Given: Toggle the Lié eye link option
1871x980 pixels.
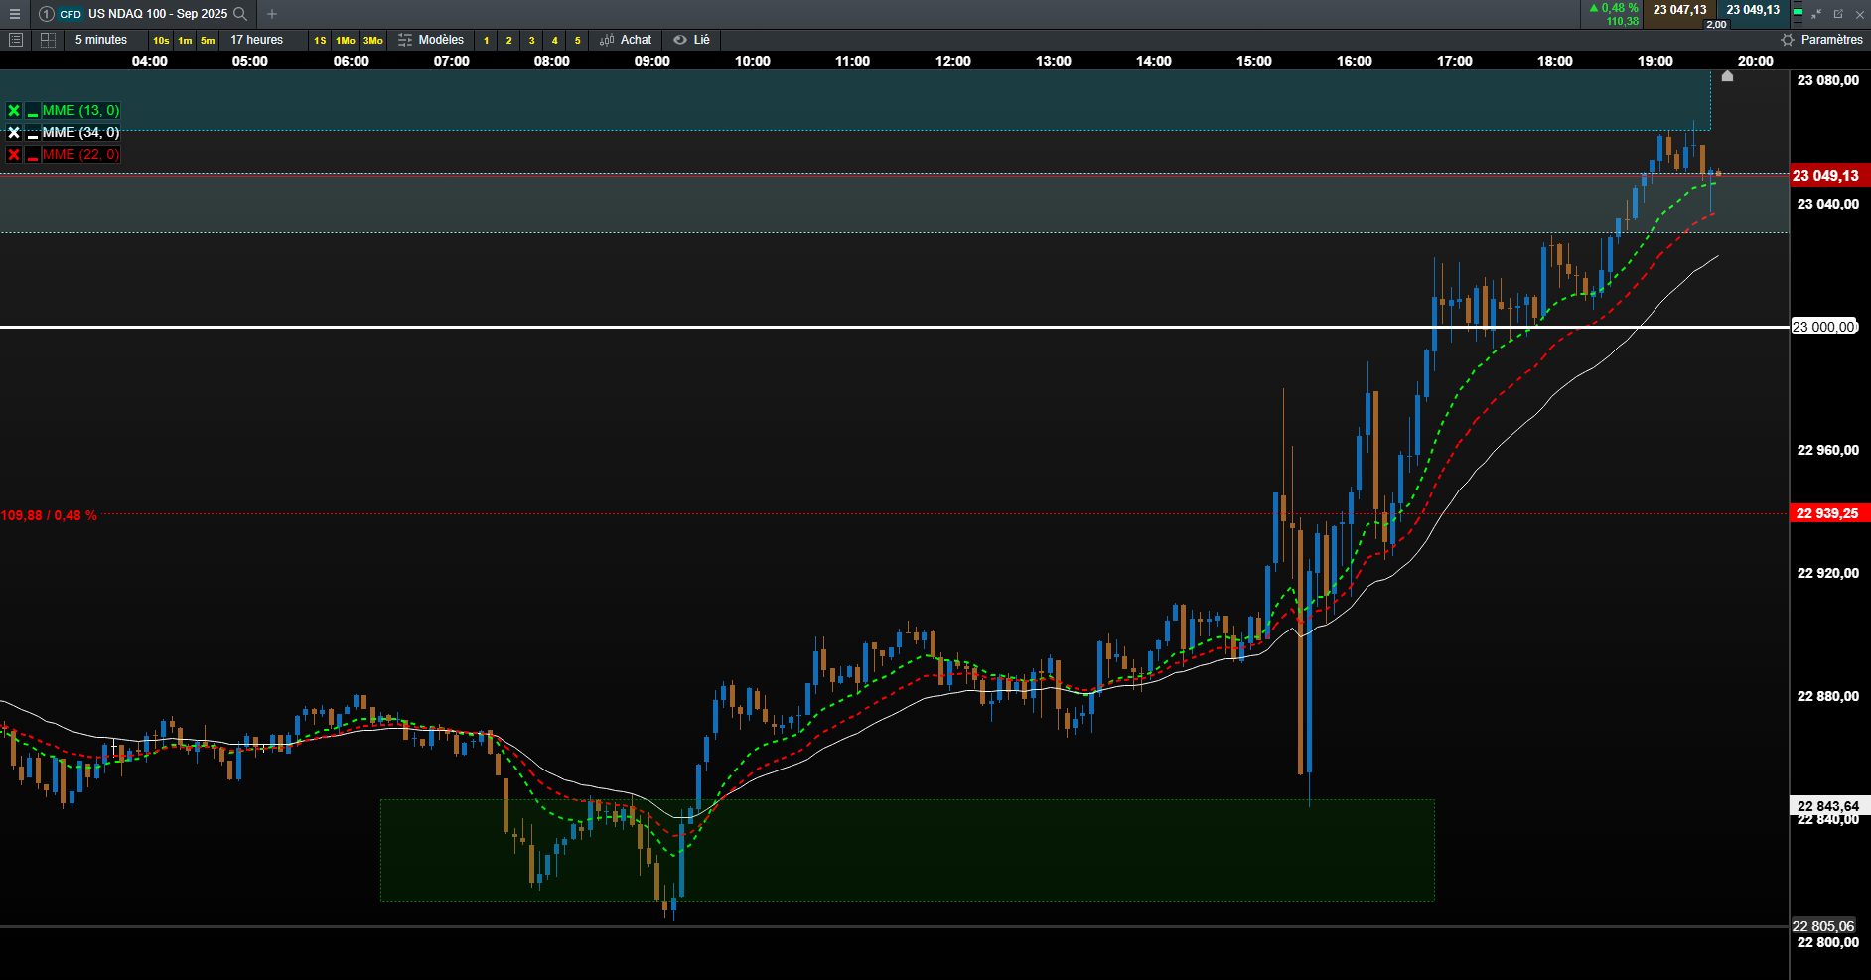Looking at the screenshot, I should [x=691, y=40].
